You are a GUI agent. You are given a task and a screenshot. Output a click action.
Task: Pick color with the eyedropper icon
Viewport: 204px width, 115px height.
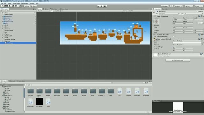(203, 43)
